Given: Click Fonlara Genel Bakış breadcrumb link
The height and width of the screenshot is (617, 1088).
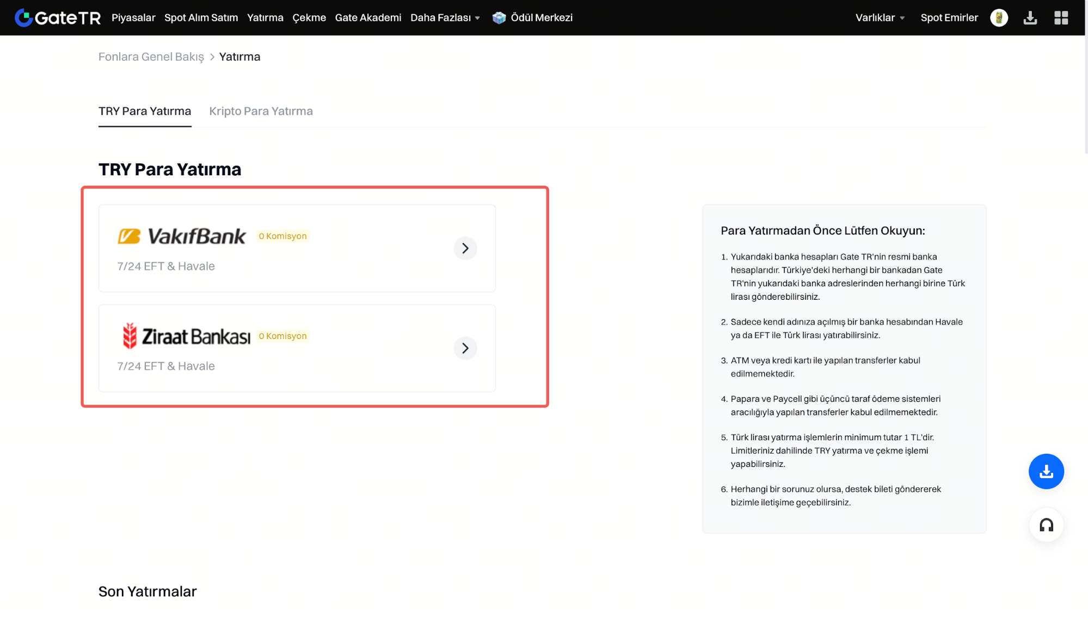Looking at the screenshot, I should point(151,57).
